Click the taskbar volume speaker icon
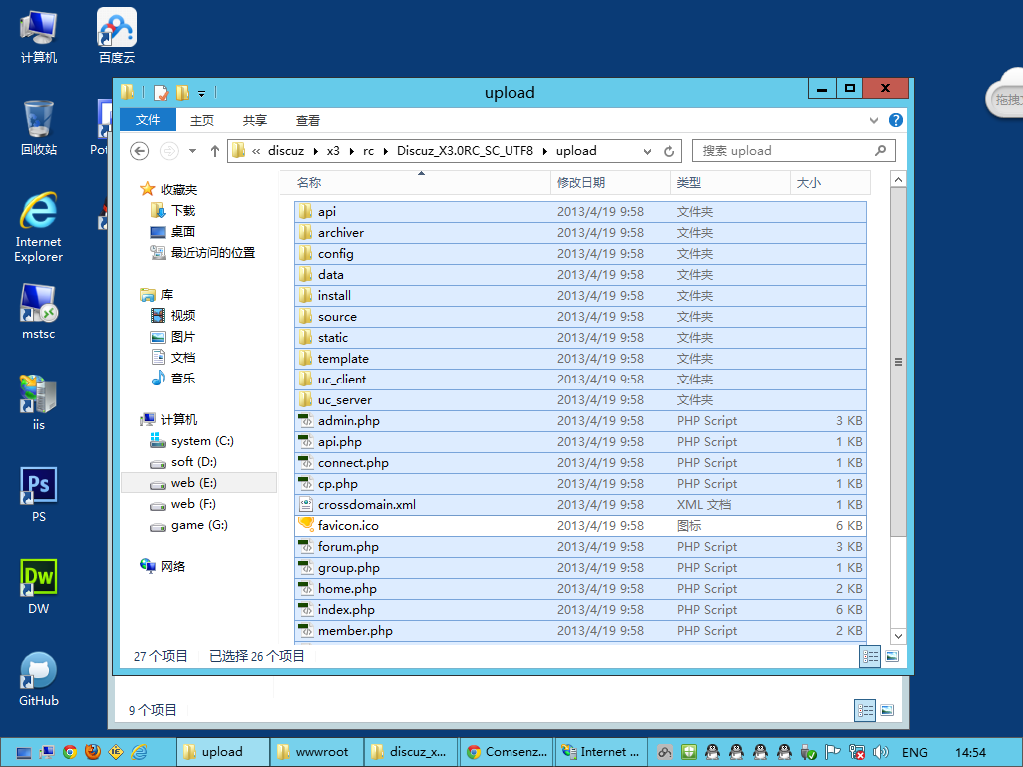 pyautogui.click(x=881, y=752)
